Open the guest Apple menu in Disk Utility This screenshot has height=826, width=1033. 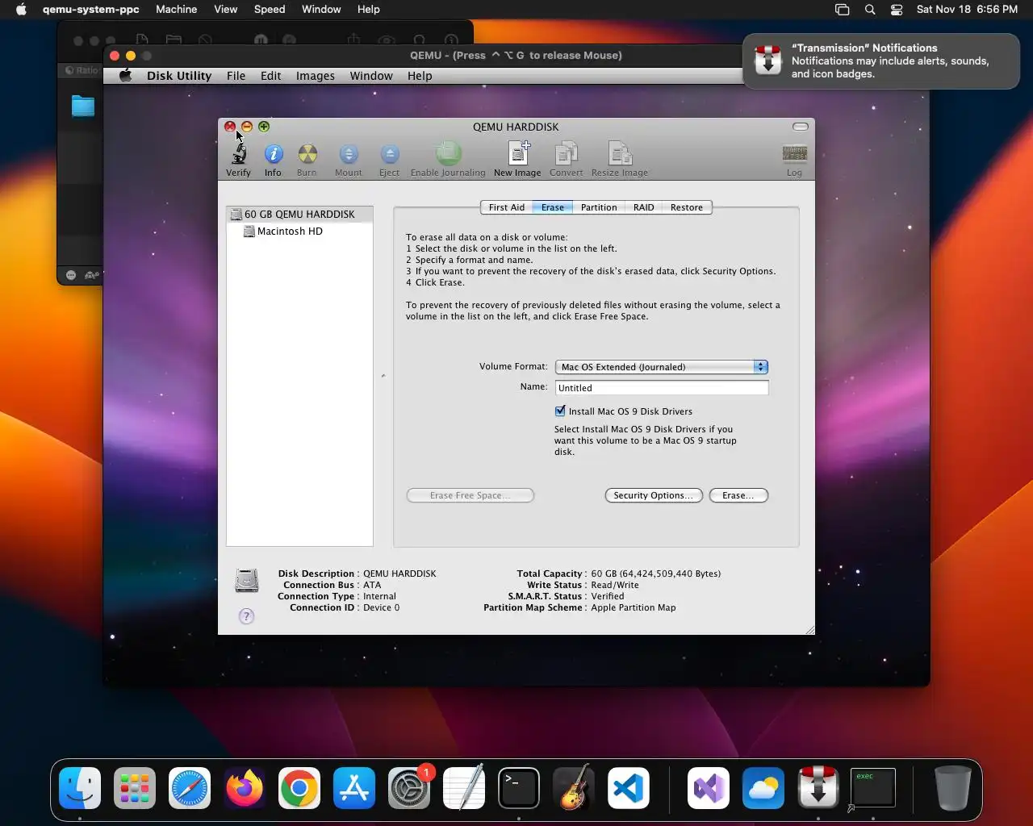(x=125, y=76)
